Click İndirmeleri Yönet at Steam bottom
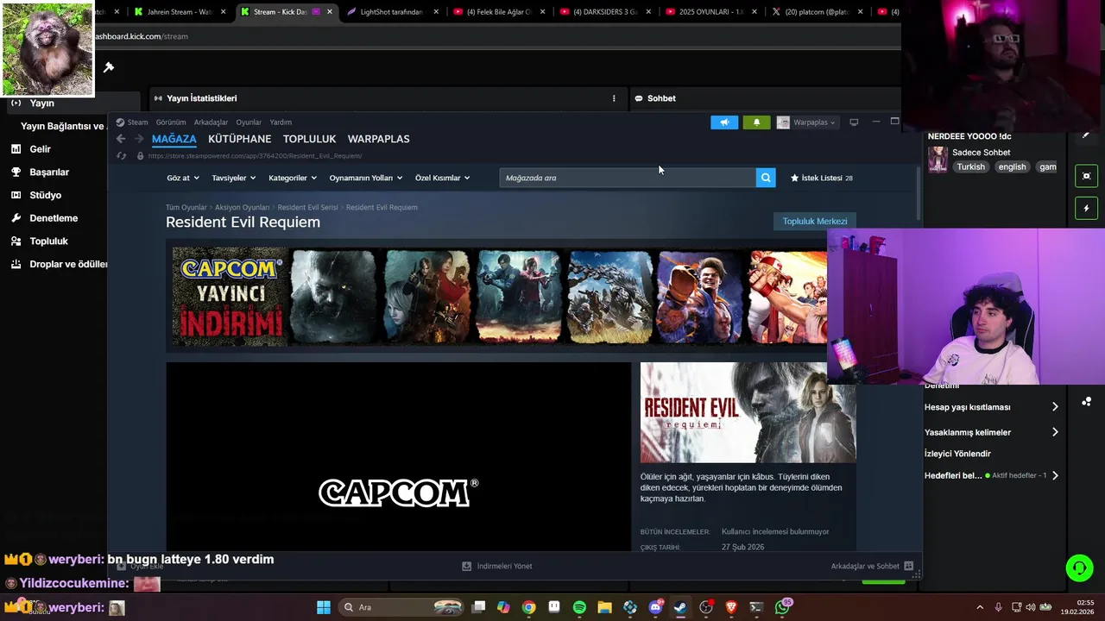Image resolution: width=1105 pixels, height=621 pixels. (497, 566)
